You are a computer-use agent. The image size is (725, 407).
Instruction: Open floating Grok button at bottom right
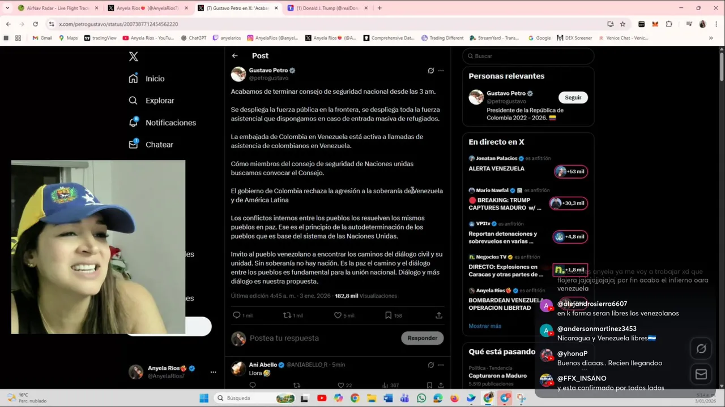tap(701, 349)
